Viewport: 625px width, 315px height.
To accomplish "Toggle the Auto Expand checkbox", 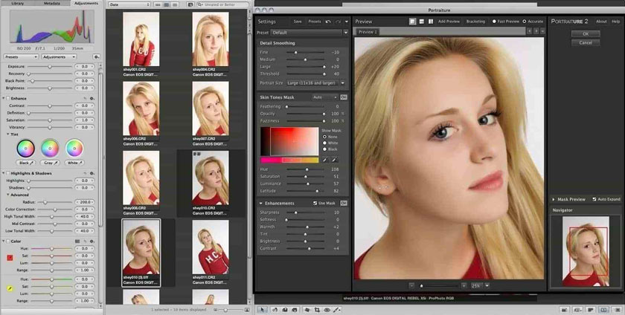I will 593,199.
